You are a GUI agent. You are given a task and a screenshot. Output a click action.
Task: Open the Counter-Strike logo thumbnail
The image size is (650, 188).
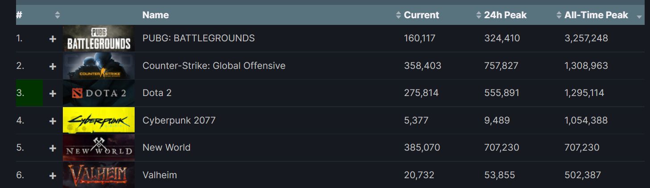pyautogui.click(x=98, y=66)
